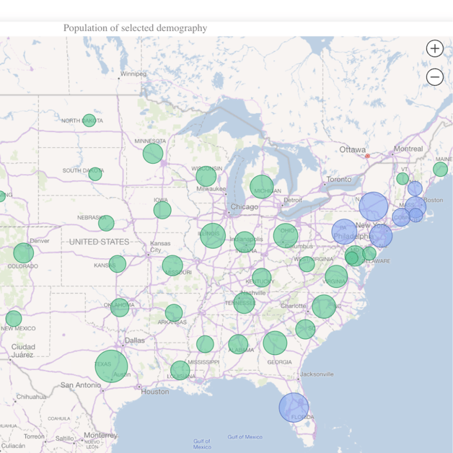The height and width of the screenshot is (453, 453).
Task: Click the Monterrey city label
Action: 100,435
